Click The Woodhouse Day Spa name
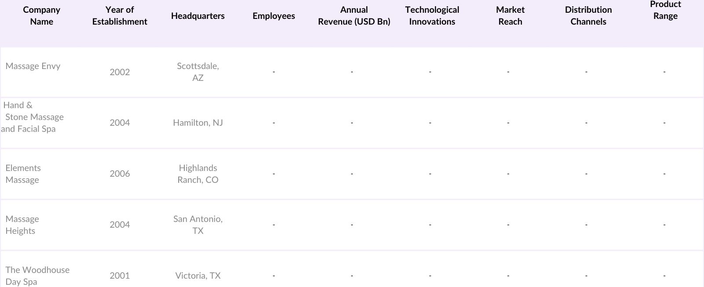Image resolution: width=704 pixels, height=287 pixels. point(37,276)
